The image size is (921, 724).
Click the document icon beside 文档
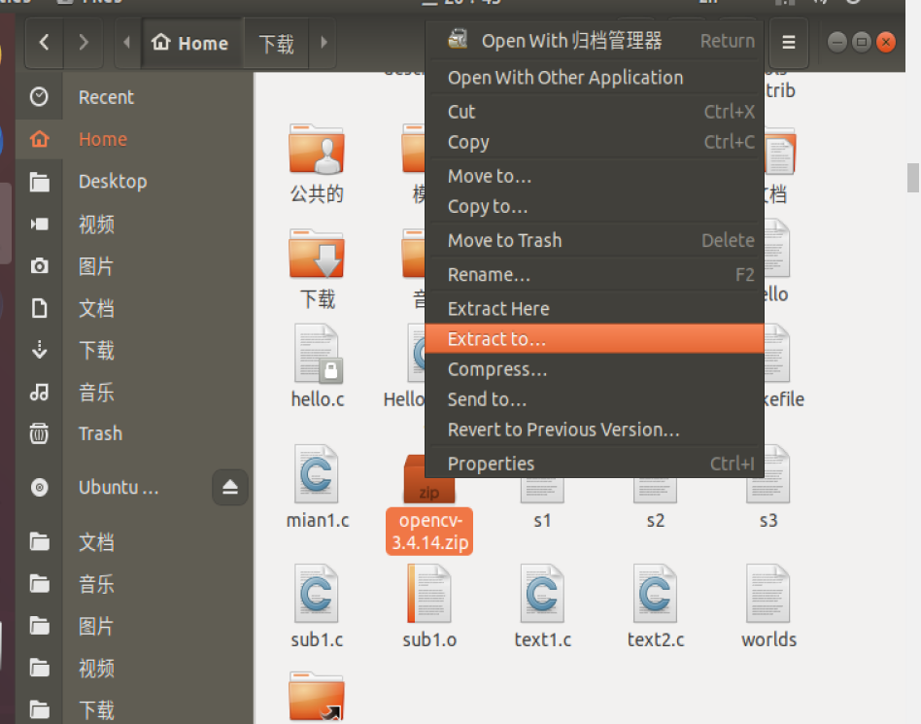(40, 308)
